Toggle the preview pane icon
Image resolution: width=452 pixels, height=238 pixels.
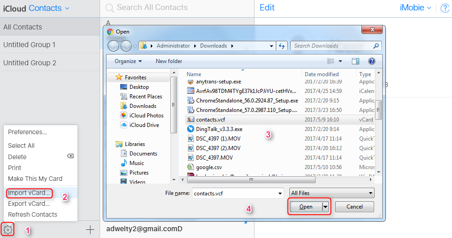pyautogui.click(x=356, y=61)
